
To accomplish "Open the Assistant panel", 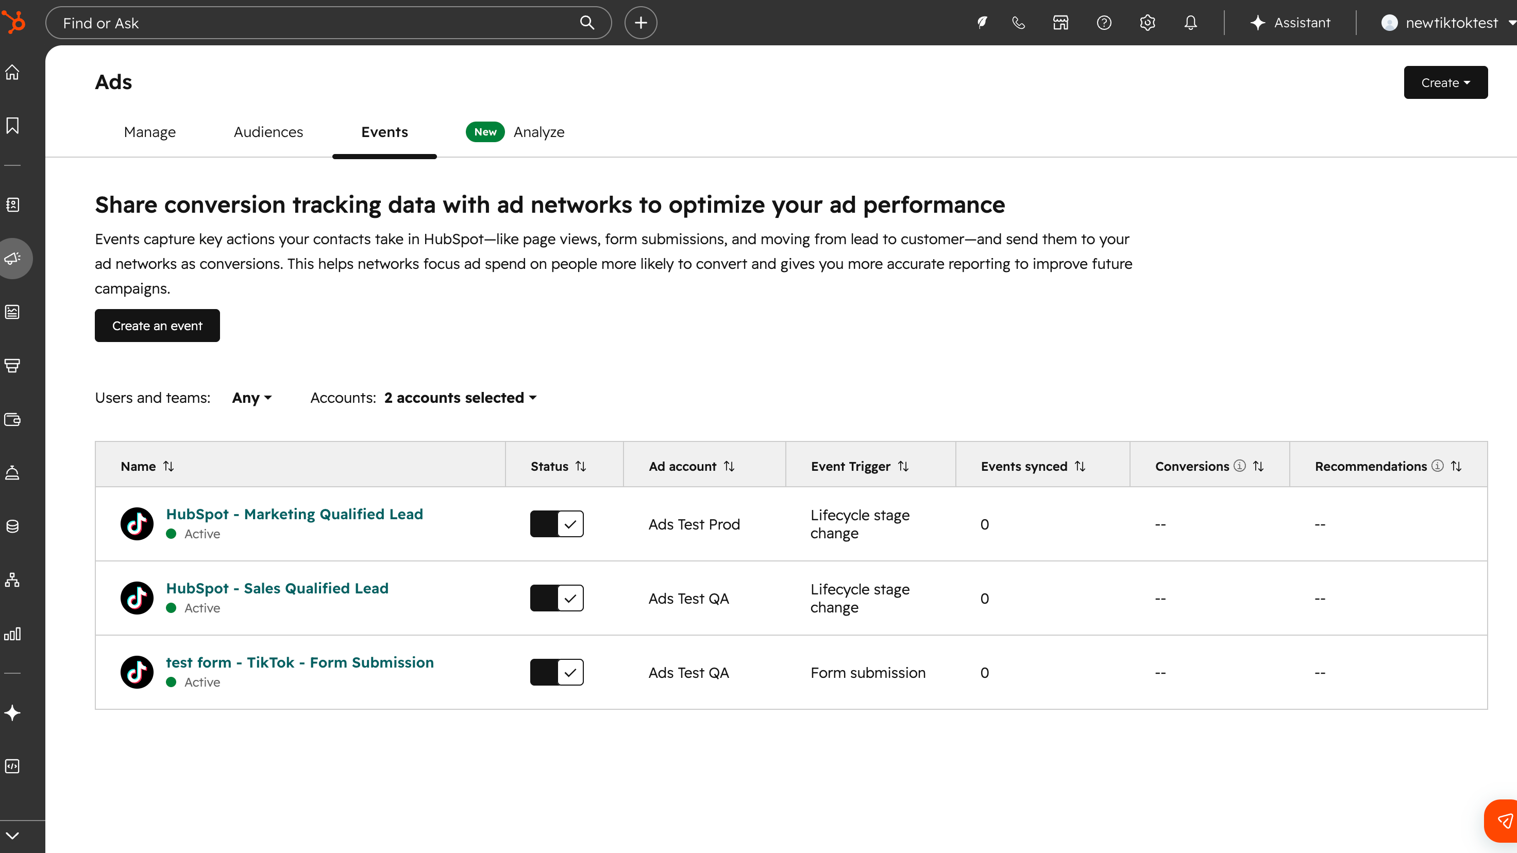I will pyautogui.click(x=1289, y=22).
